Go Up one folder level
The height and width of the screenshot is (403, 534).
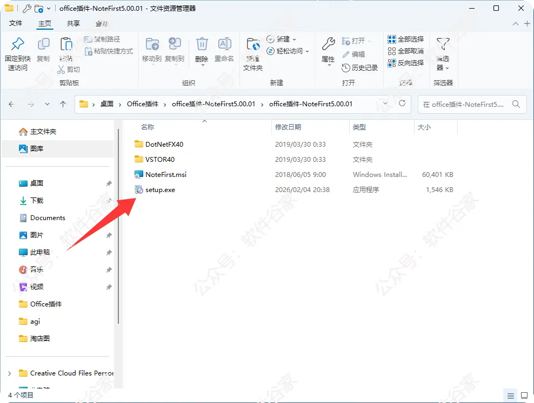pos(63,104)
